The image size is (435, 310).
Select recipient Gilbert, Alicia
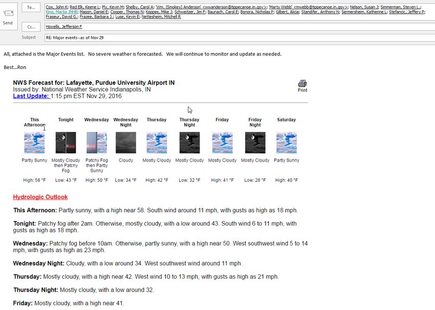pos(288,12)
